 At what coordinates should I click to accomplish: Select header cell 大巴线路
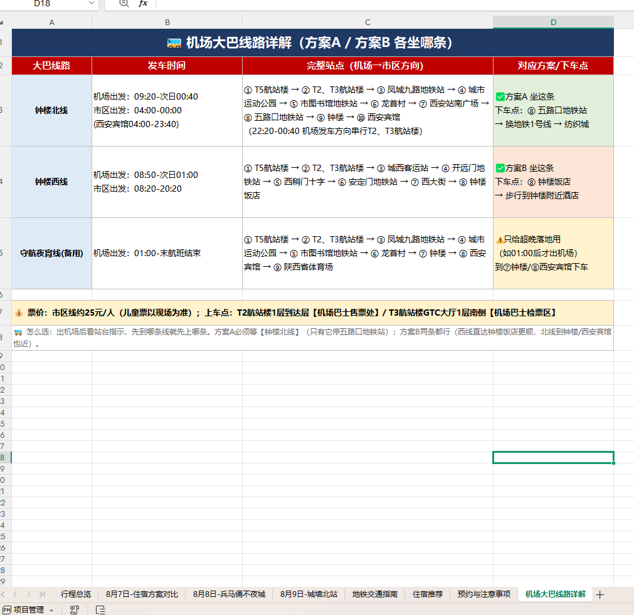pyautogui.click(x=52, y=65)
